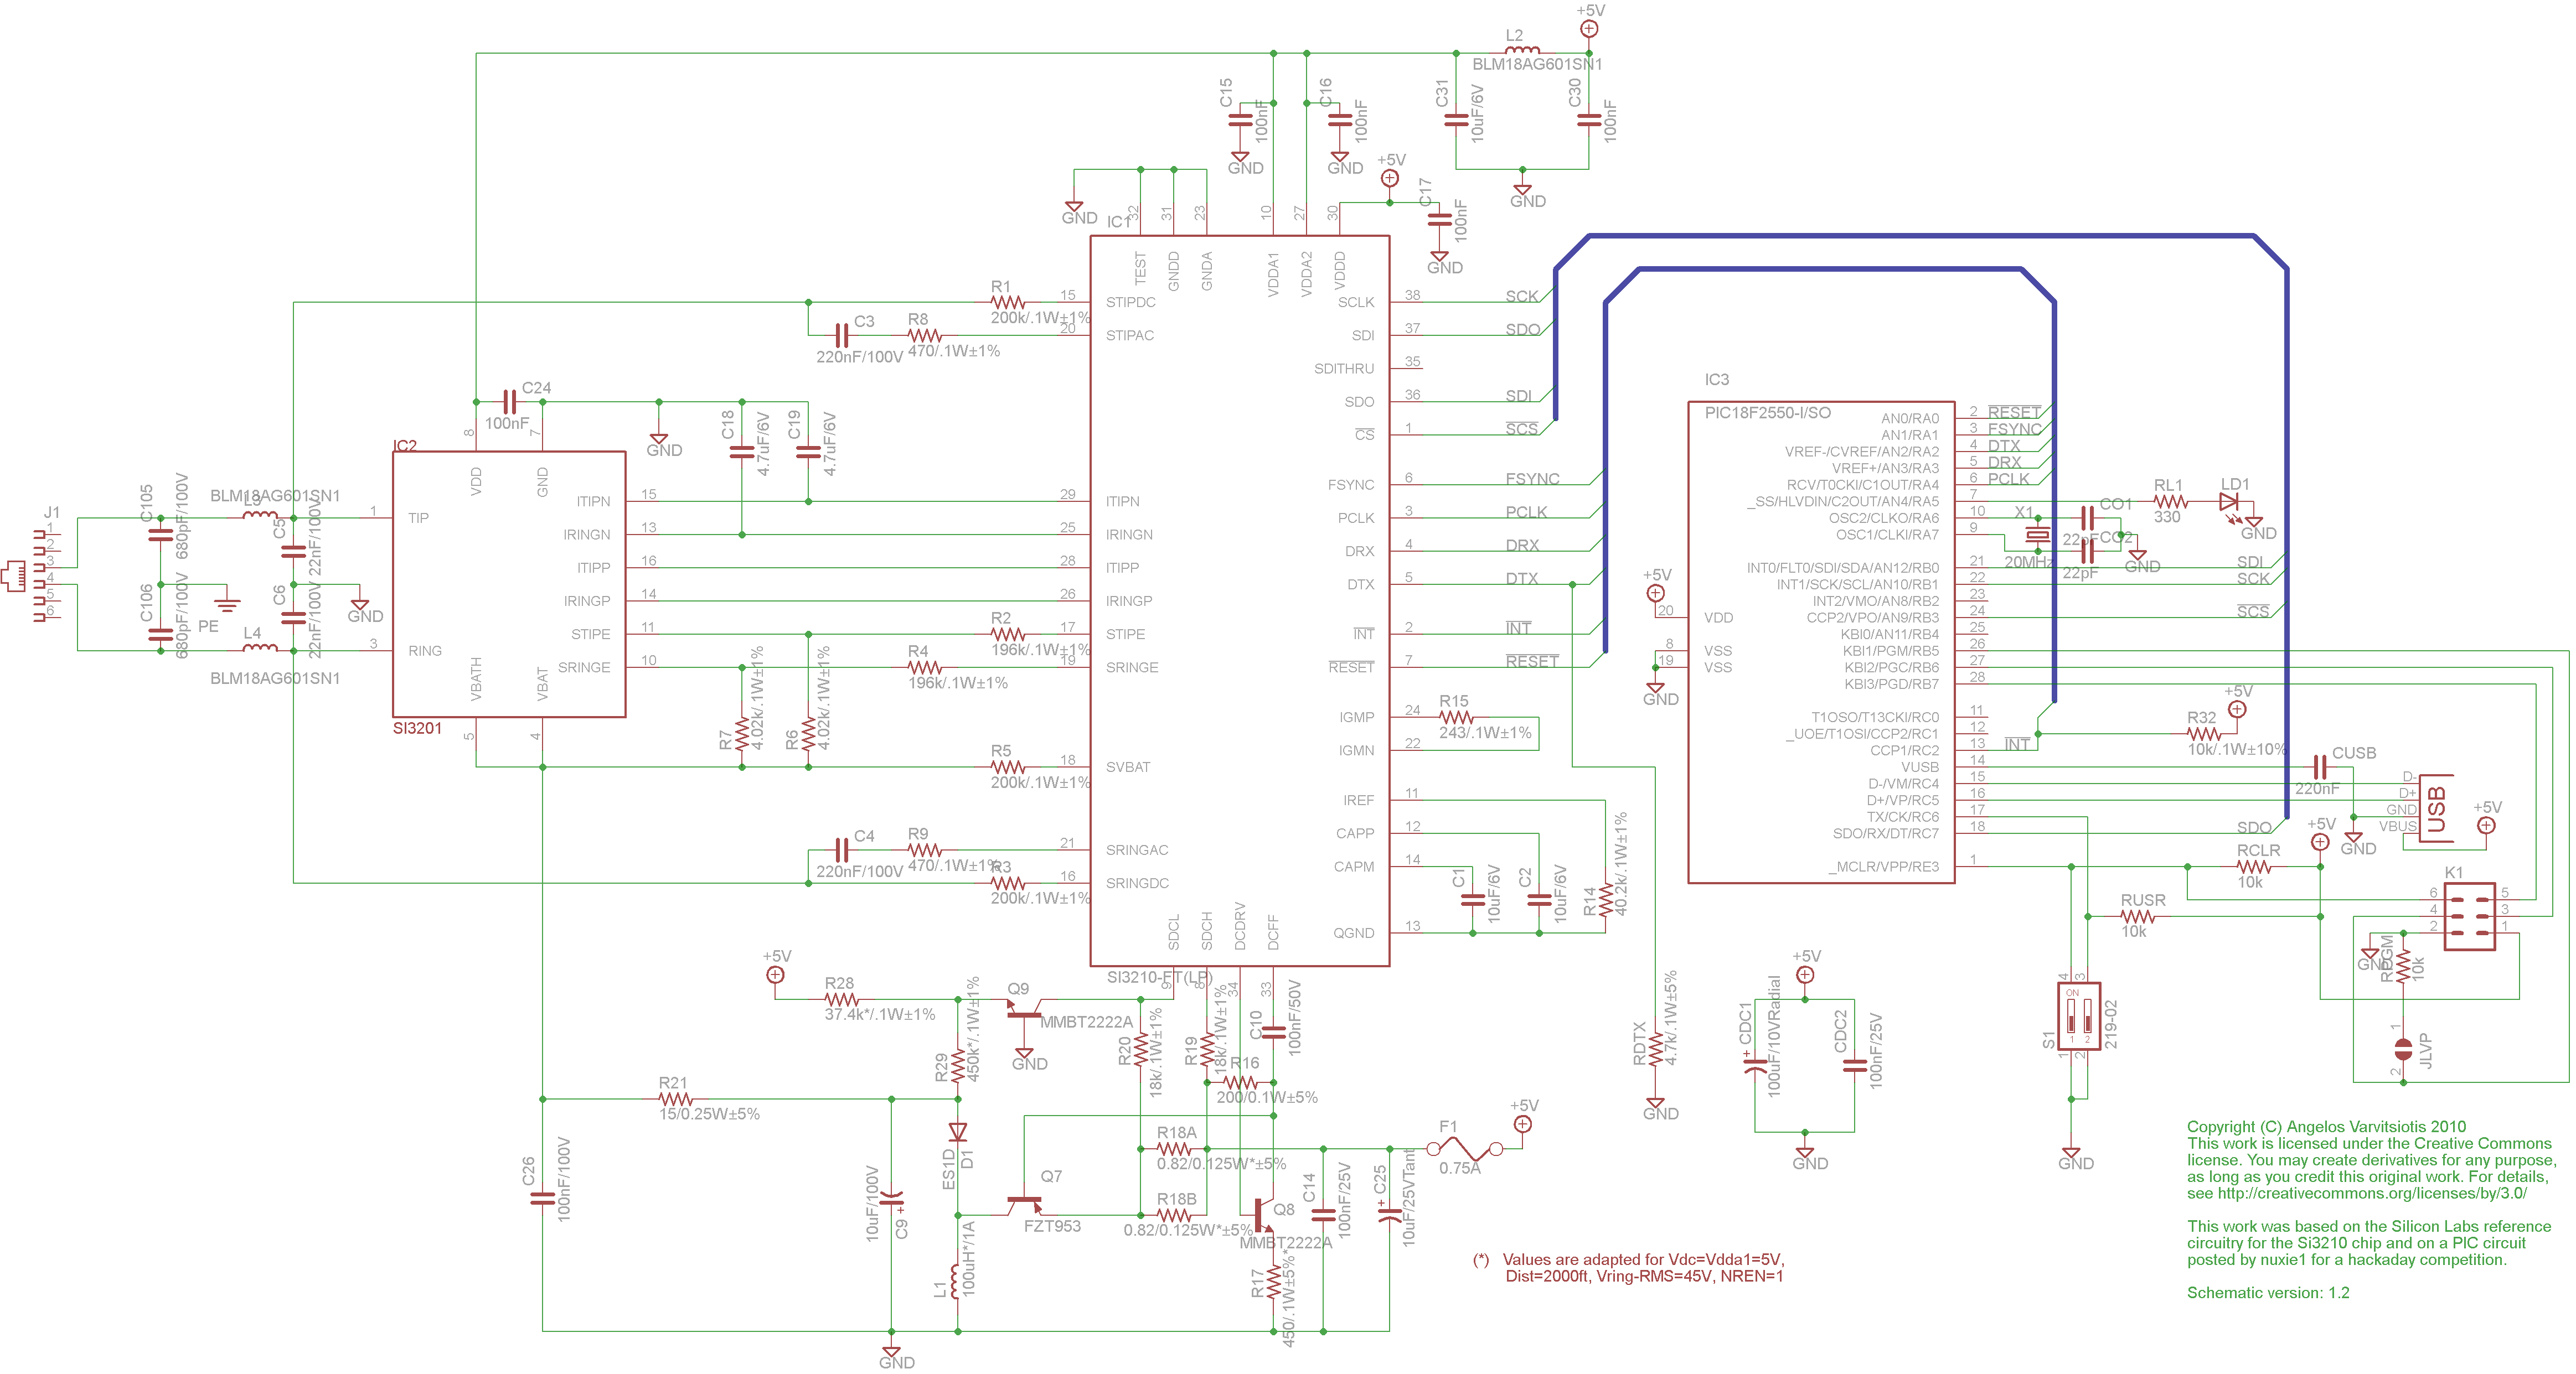The height and width of the screenshot is (1374, 2576).
Task: Click the R21 15 ohm resistor symbol
Action: (x=675, y=1099)
